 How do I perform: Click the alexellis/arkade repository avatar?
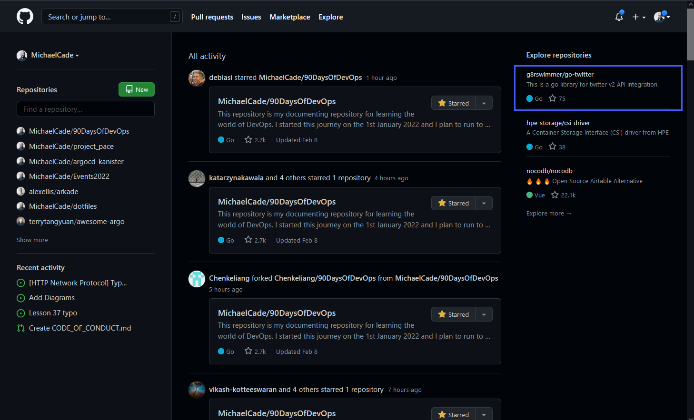tap(21, 191)
